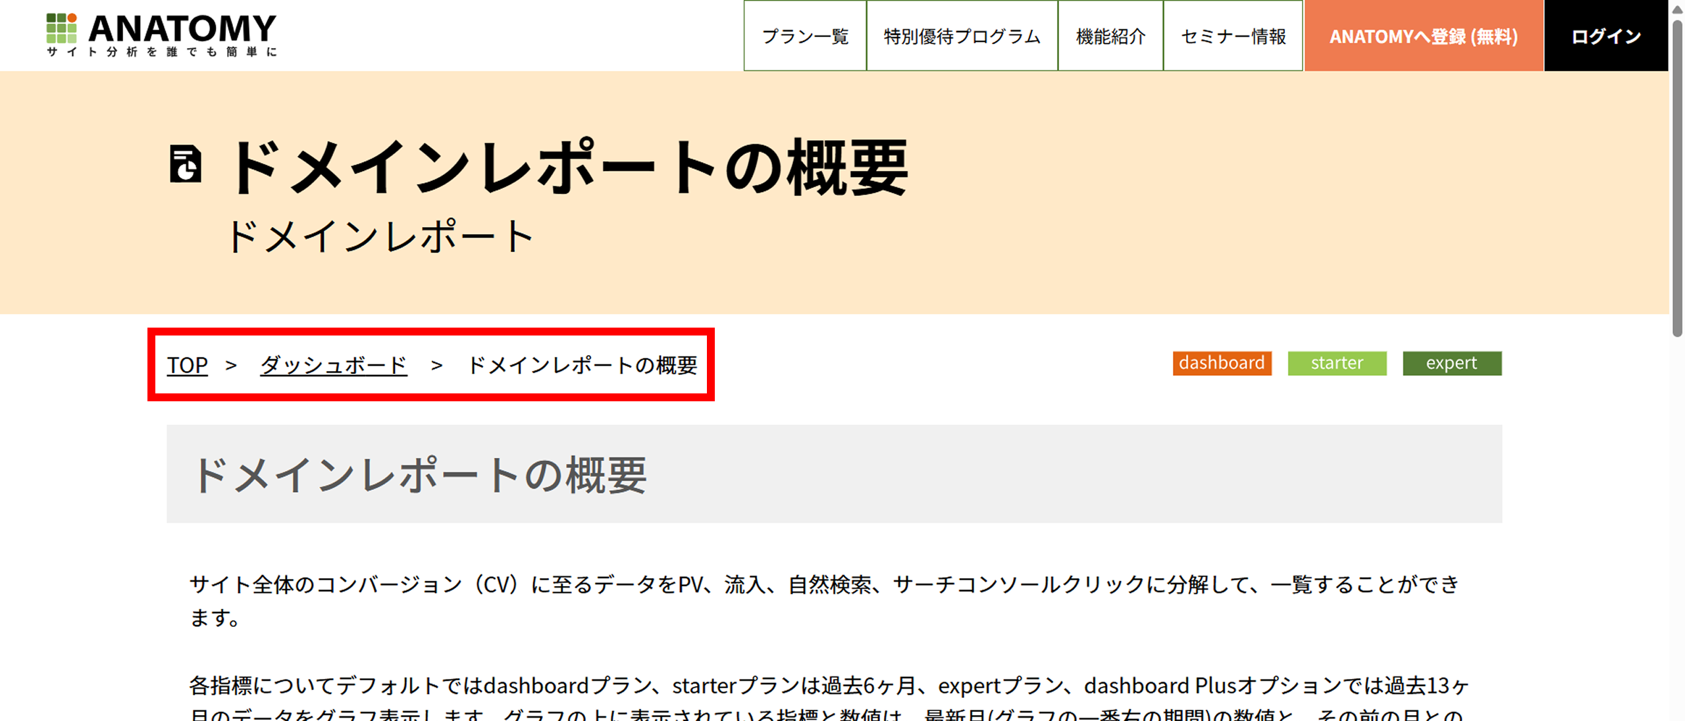Click the green square grid in the logo
Viewport: 1685px width, 721px height.
(x=61, y=29)
